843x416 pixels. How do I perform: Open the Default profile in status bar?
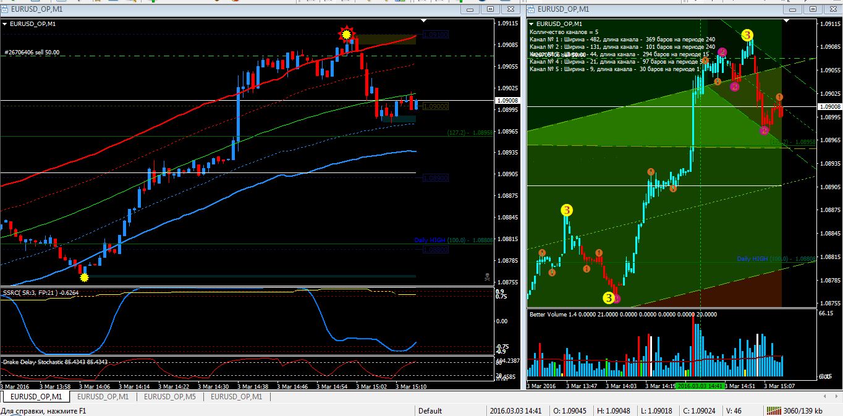(430, 410)
